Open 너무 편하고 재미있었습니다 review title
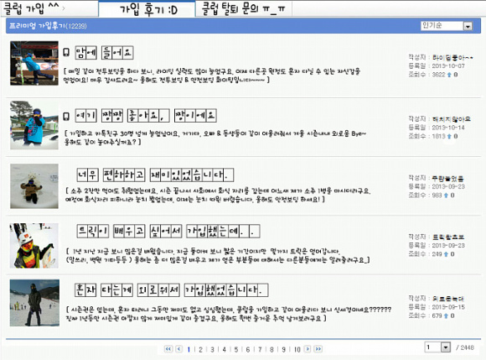The width and height of the screenshot is (486, 360). coord(155,175)
